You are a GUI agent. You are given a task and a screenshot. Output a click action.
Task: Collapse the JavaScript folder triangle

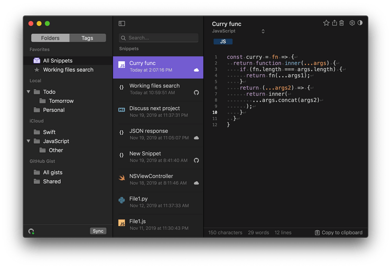coord(29,141)
